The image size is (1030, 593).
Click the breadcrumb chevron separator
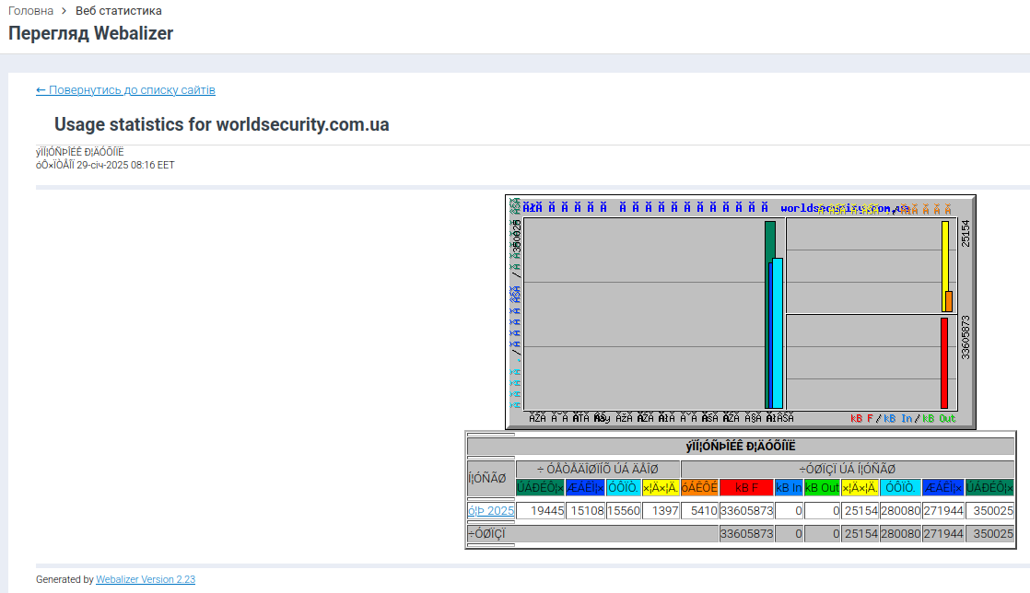pyautogui.click(x=64, y=11)
